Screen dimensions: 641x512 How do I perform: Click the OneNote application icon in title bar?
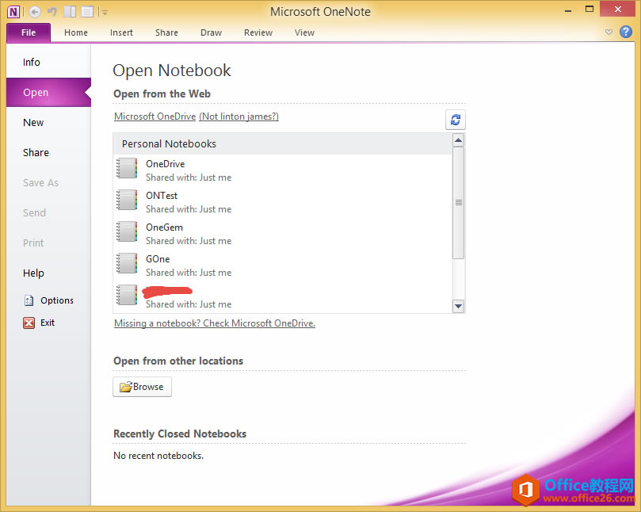pos(13,11)
